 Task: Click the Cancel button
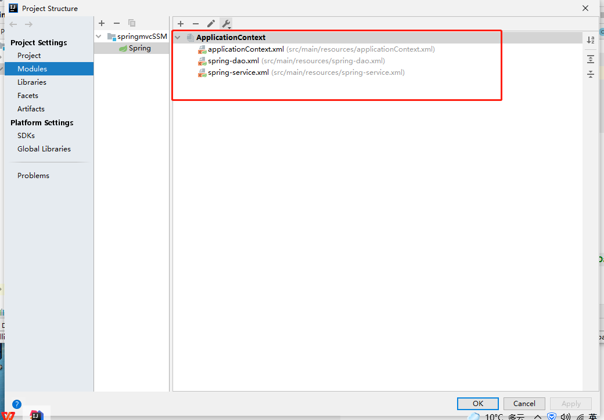524,403
